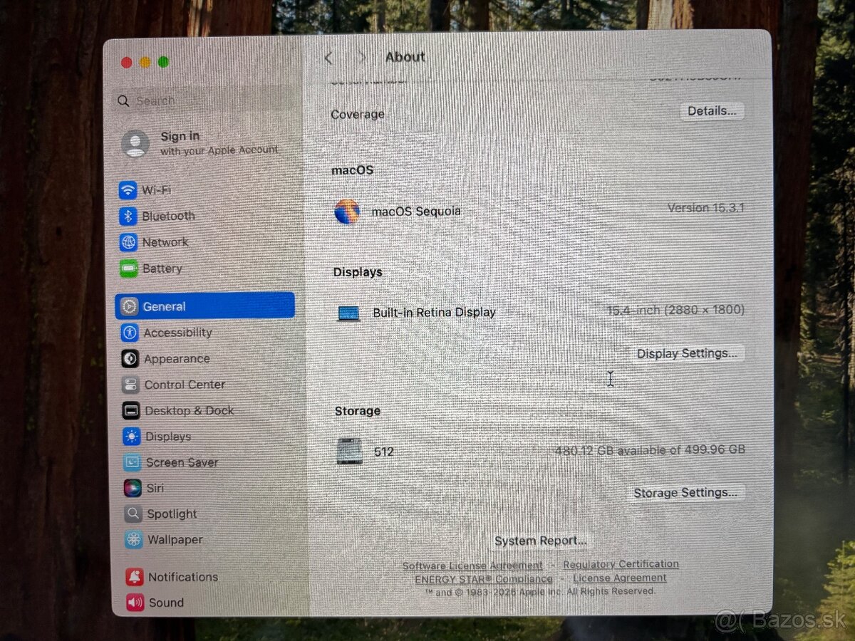Select the Bluetooth icon in the sidebar
This screenshot has height=641, width=855.
129,216
